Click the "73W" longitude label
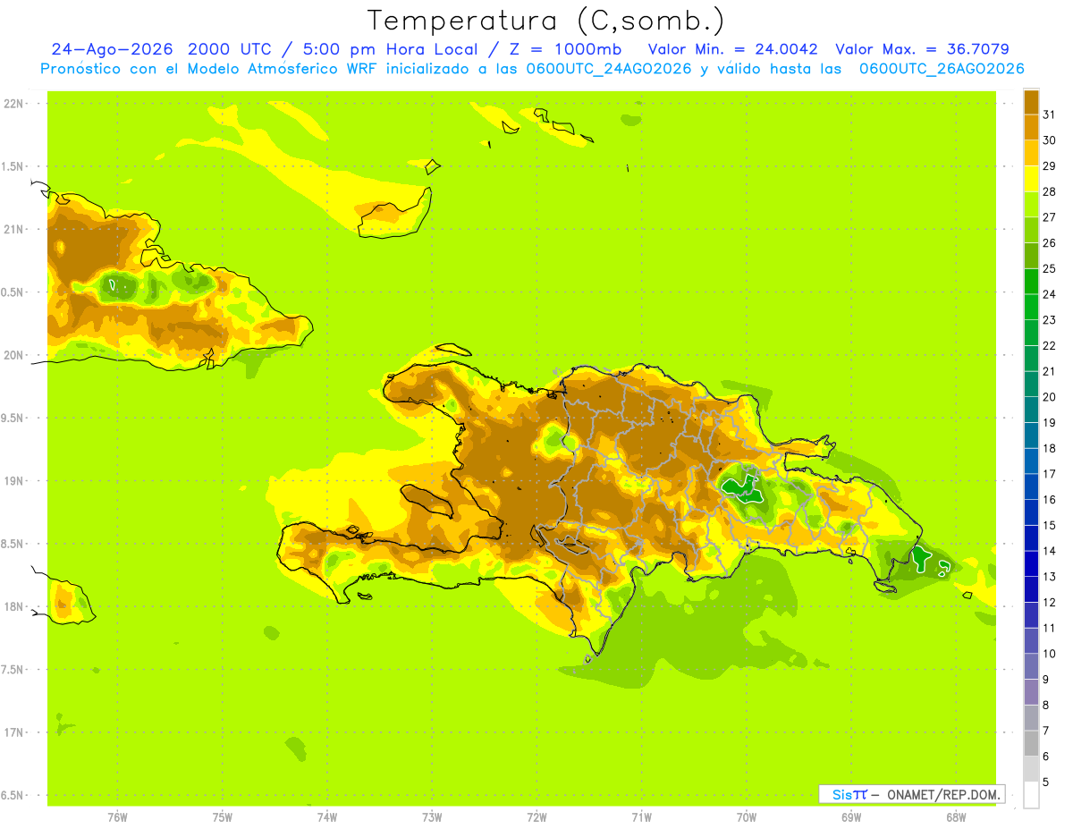 point(432,816)
